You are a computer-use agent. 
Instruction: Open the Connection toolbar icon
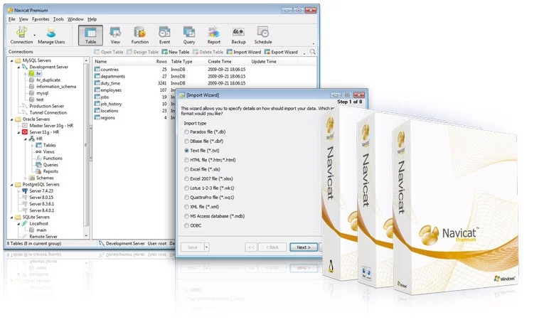click(x=21, y=35)
